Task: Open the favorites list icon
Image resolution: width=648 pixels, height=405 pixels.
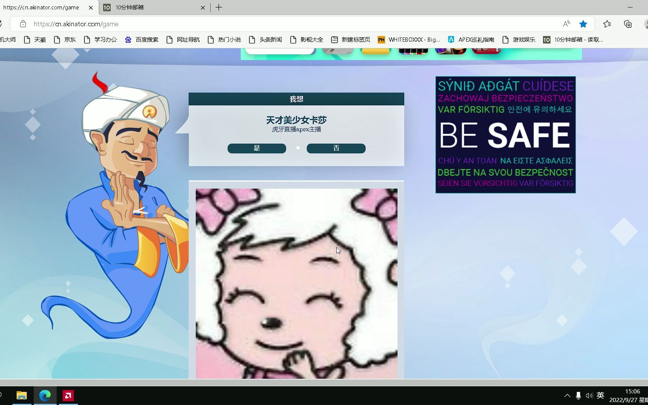Action: pyautogui.click(x=607, y=24)
